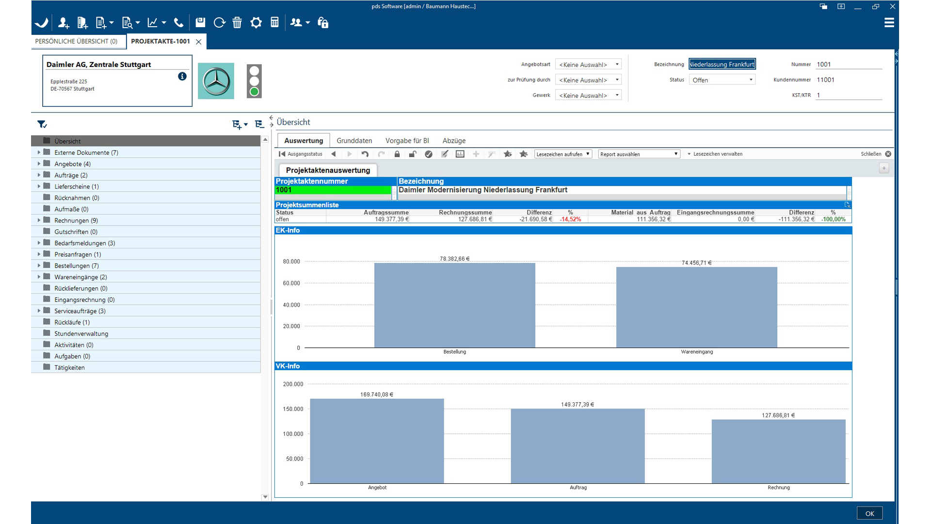Open the calculator icon
Viewport: 931px width, 524px height.
274,22
